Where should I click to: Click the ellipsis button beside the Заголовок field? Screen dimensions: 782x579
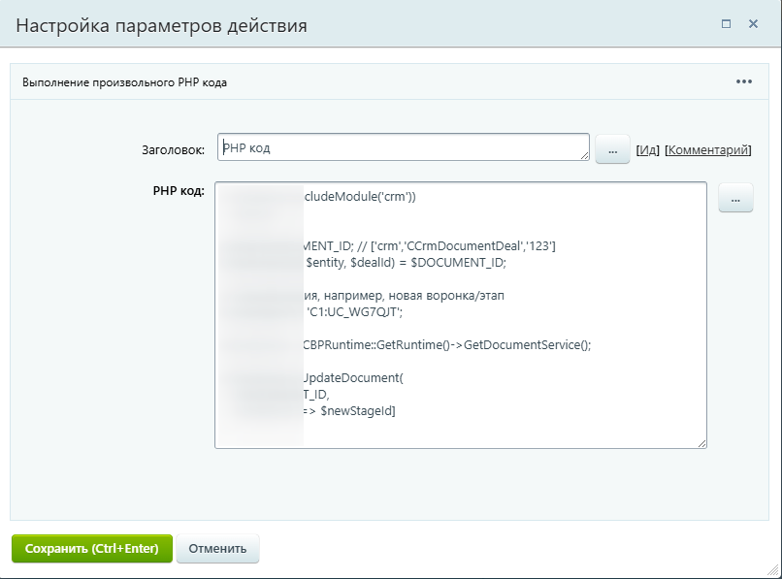click(x=612, y=150)
